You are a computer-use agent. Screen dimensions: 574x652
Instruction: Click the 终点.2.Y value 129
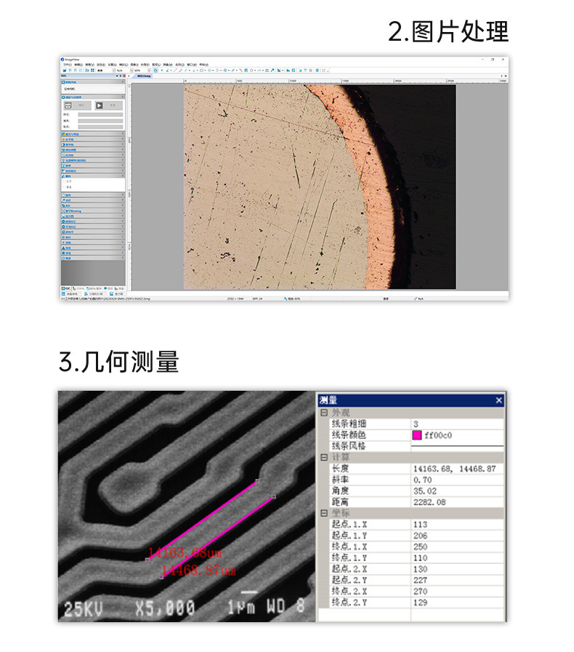pos(457,603)
